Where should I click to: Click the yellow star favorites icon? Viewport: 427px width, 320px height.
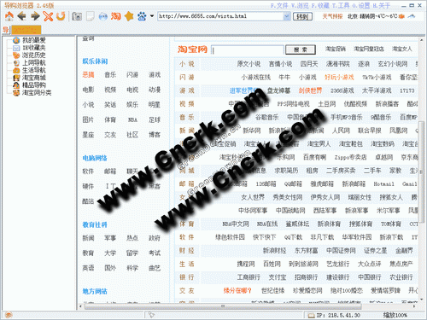point(129,16)
